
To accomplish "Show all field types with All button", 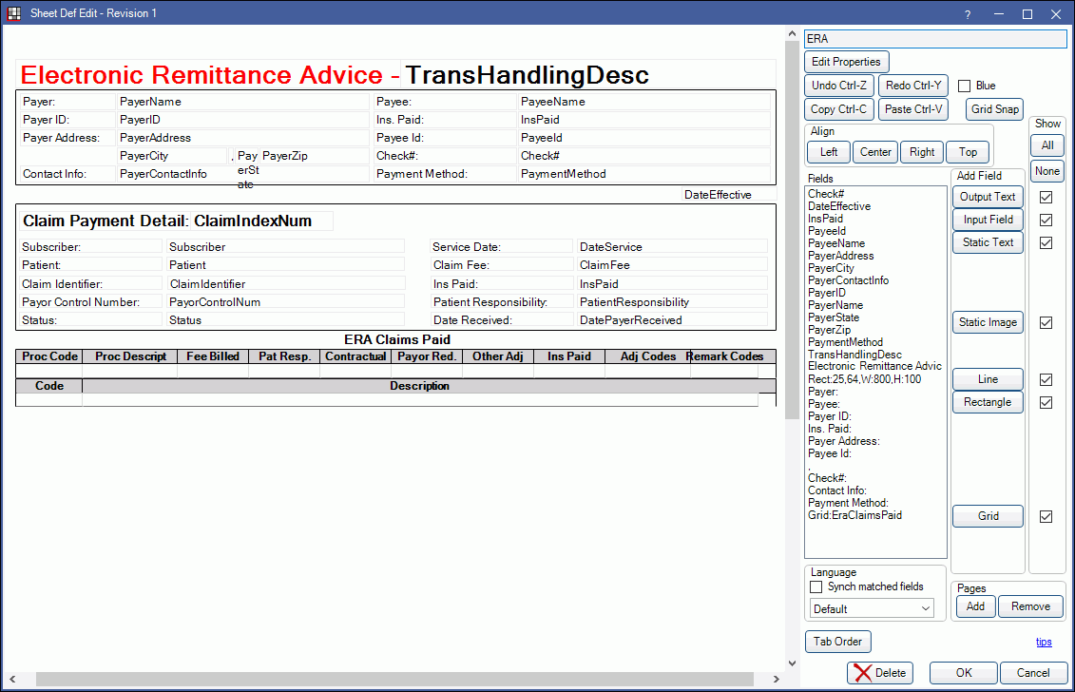I will tap(1046, 145).
